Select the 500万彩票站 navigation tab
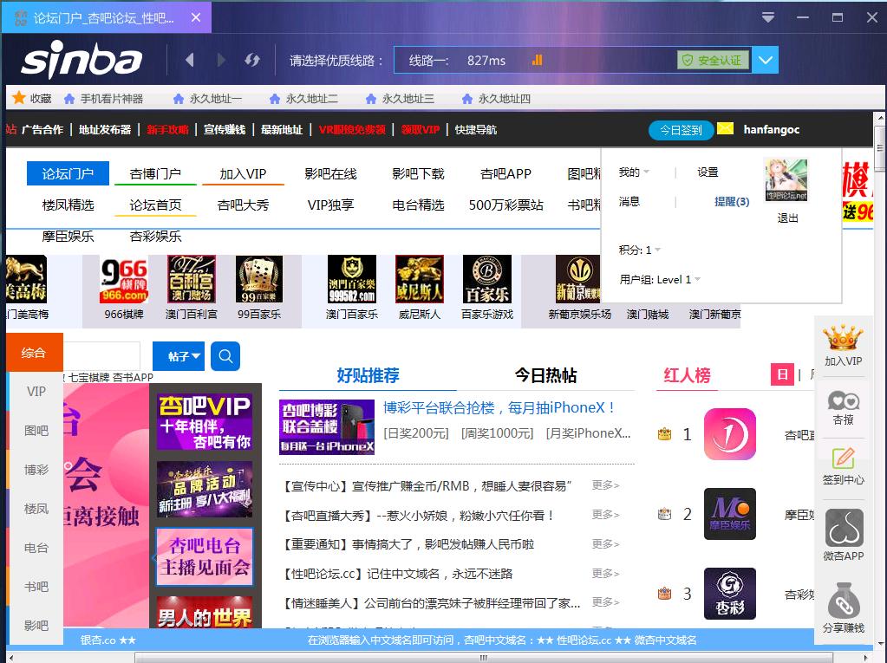 tap(505, 205)
